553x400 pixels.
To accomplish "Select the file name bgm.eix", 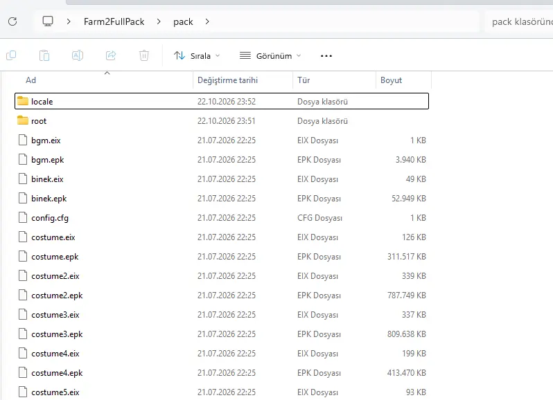I will (46, 140).
